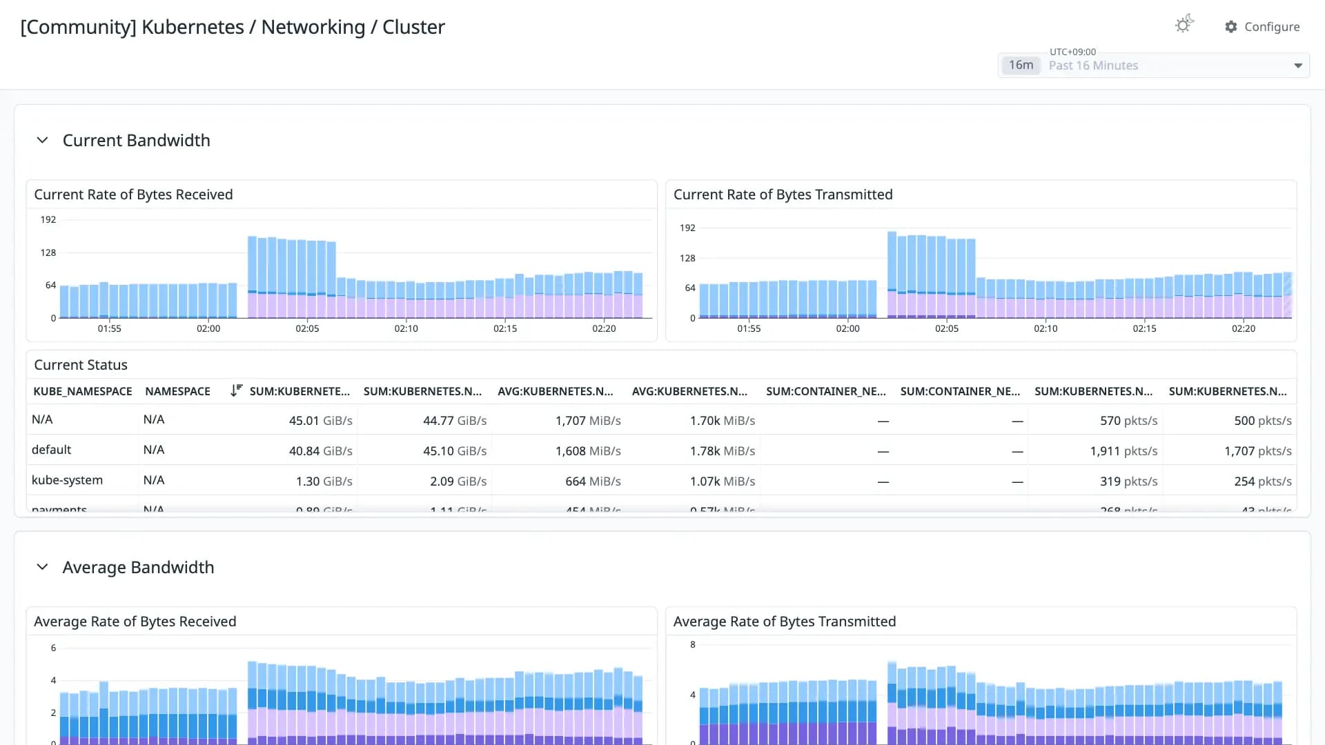Click the Current Status table title

pos(81,365)
